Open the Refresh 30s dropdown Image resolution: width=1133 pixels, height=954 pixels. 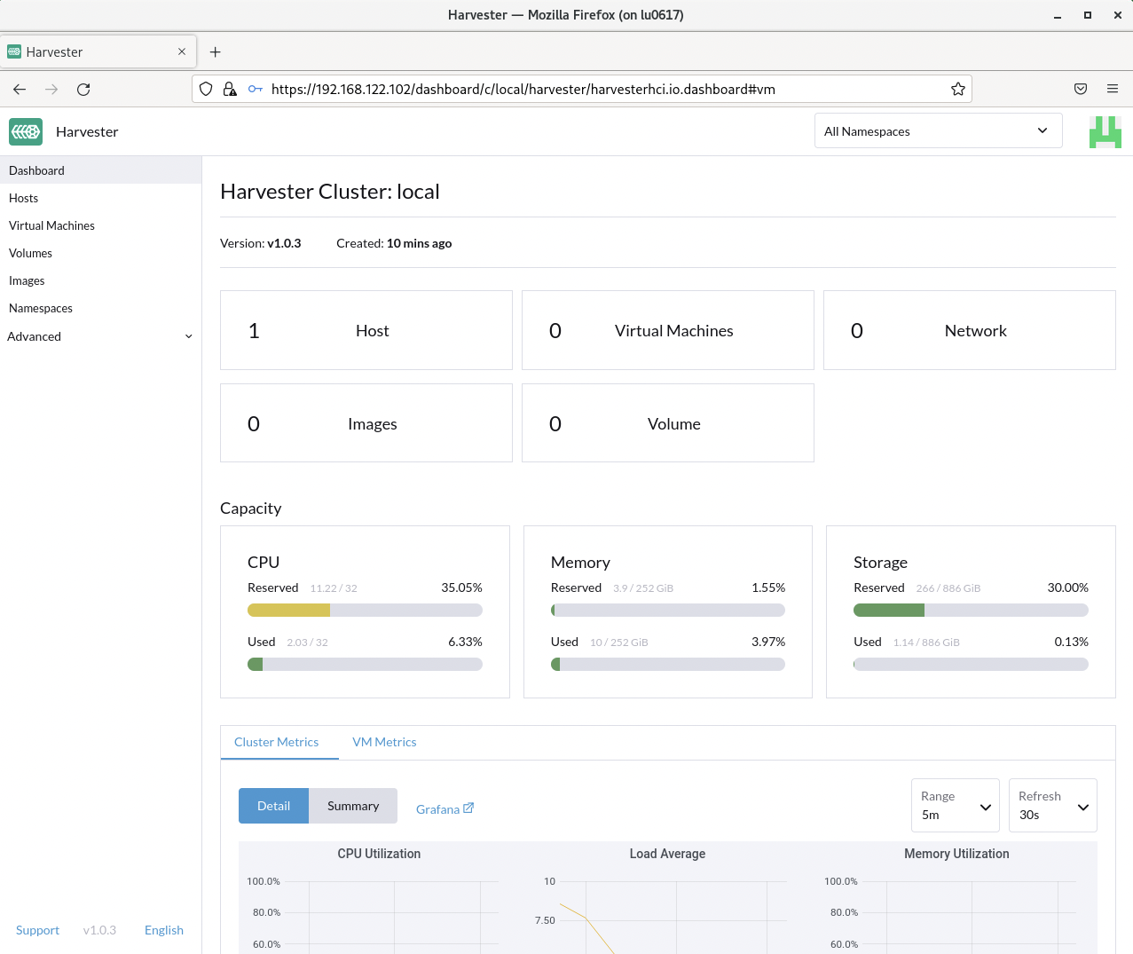click(x=1053, y=805)
